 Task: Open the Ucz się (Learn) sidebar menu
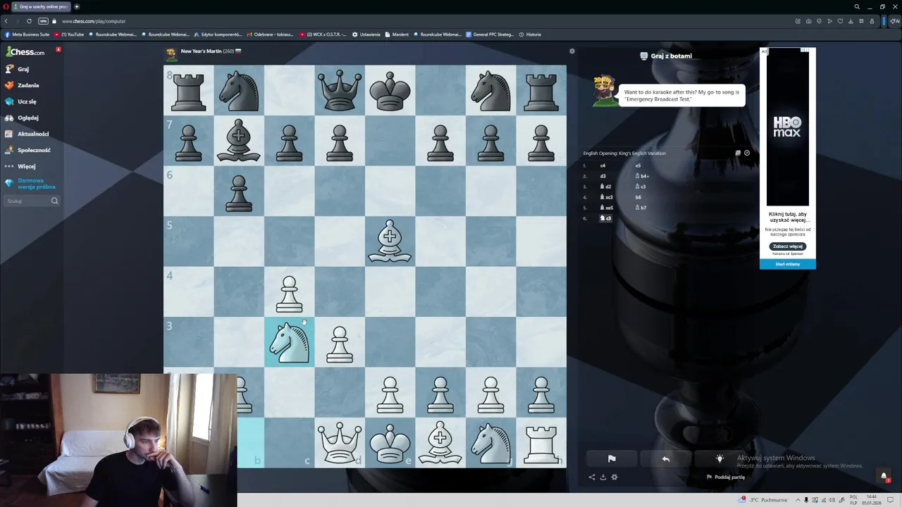pos(21,101)
